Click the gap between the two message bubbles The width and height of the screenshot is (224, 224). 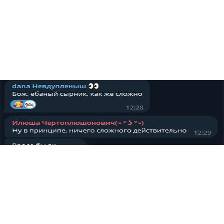point(111,114)
